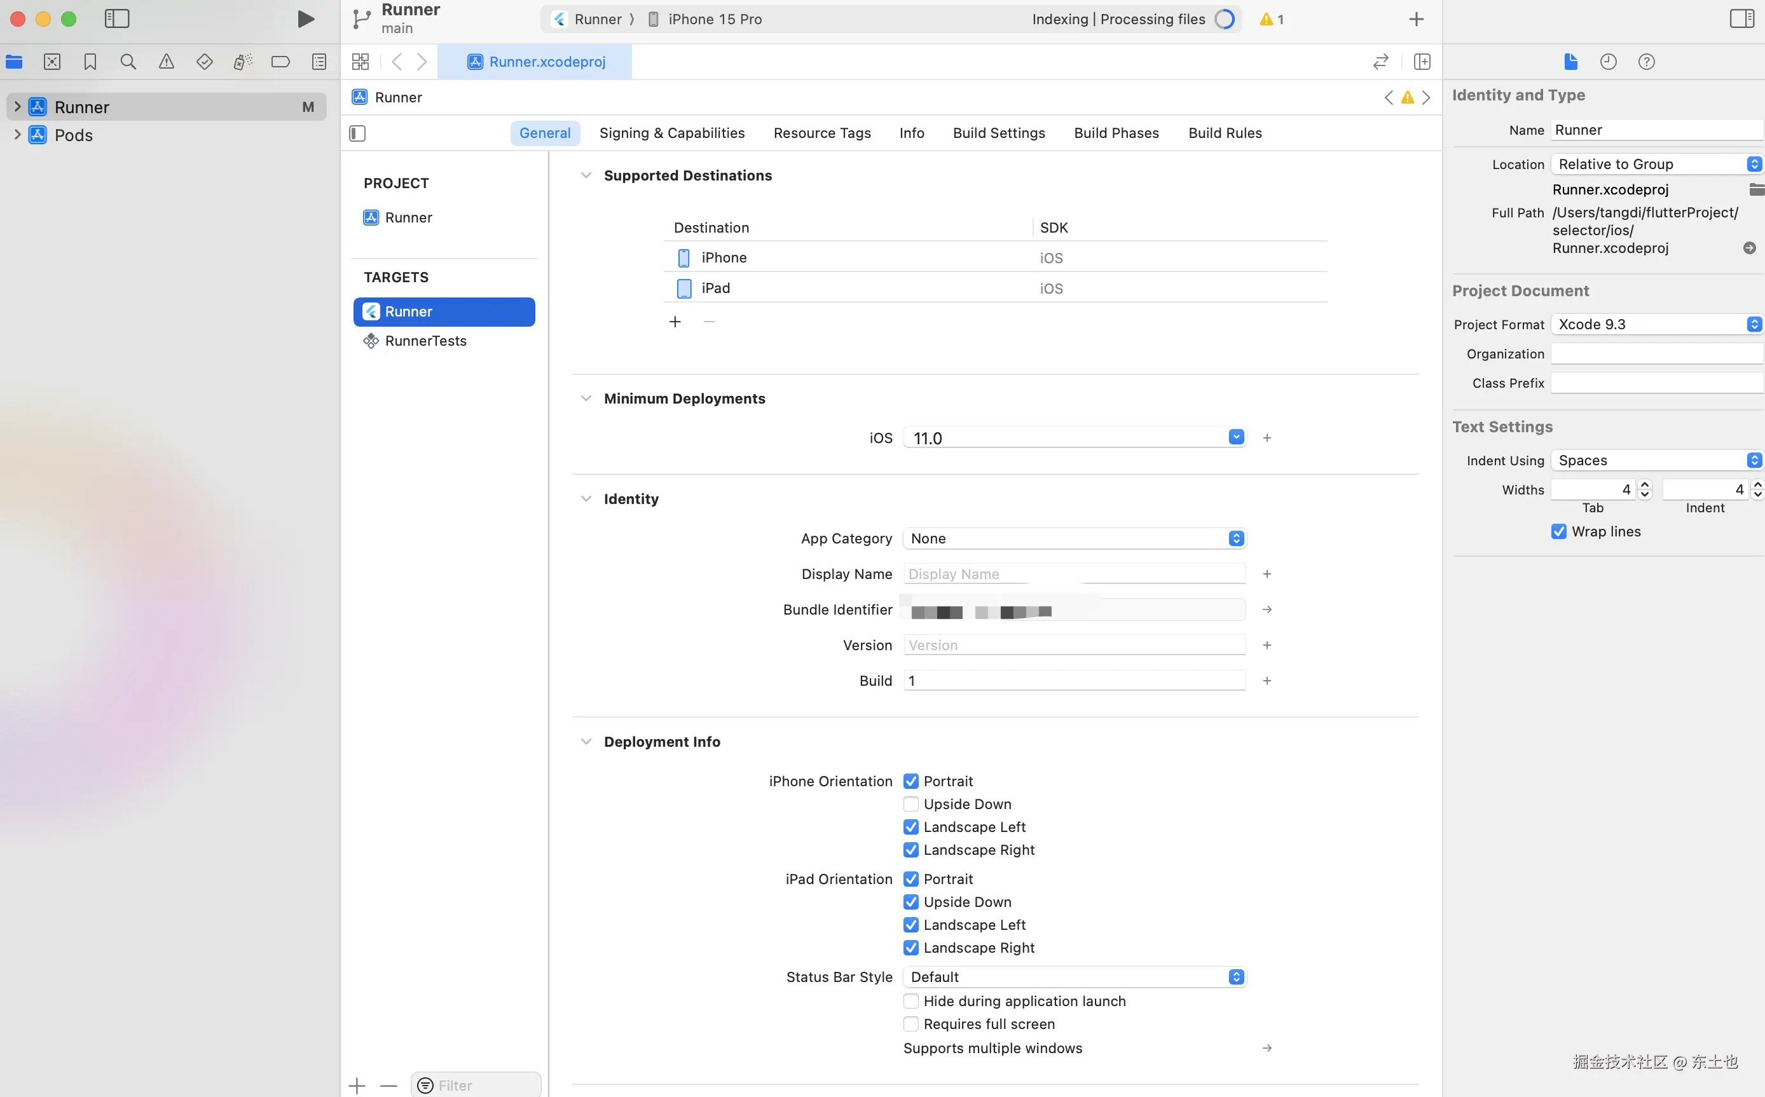Open the Issue navigator warning icon

coord(166,62)
